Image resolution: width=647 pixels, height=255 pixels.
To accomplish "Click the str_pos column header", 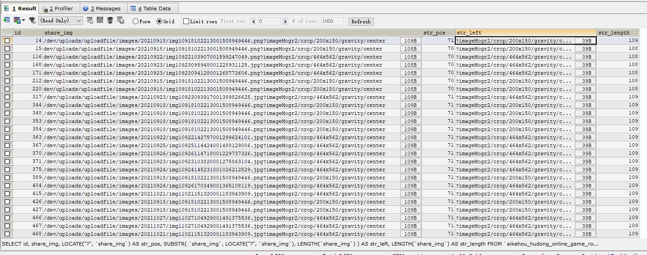I will (439, 33).
